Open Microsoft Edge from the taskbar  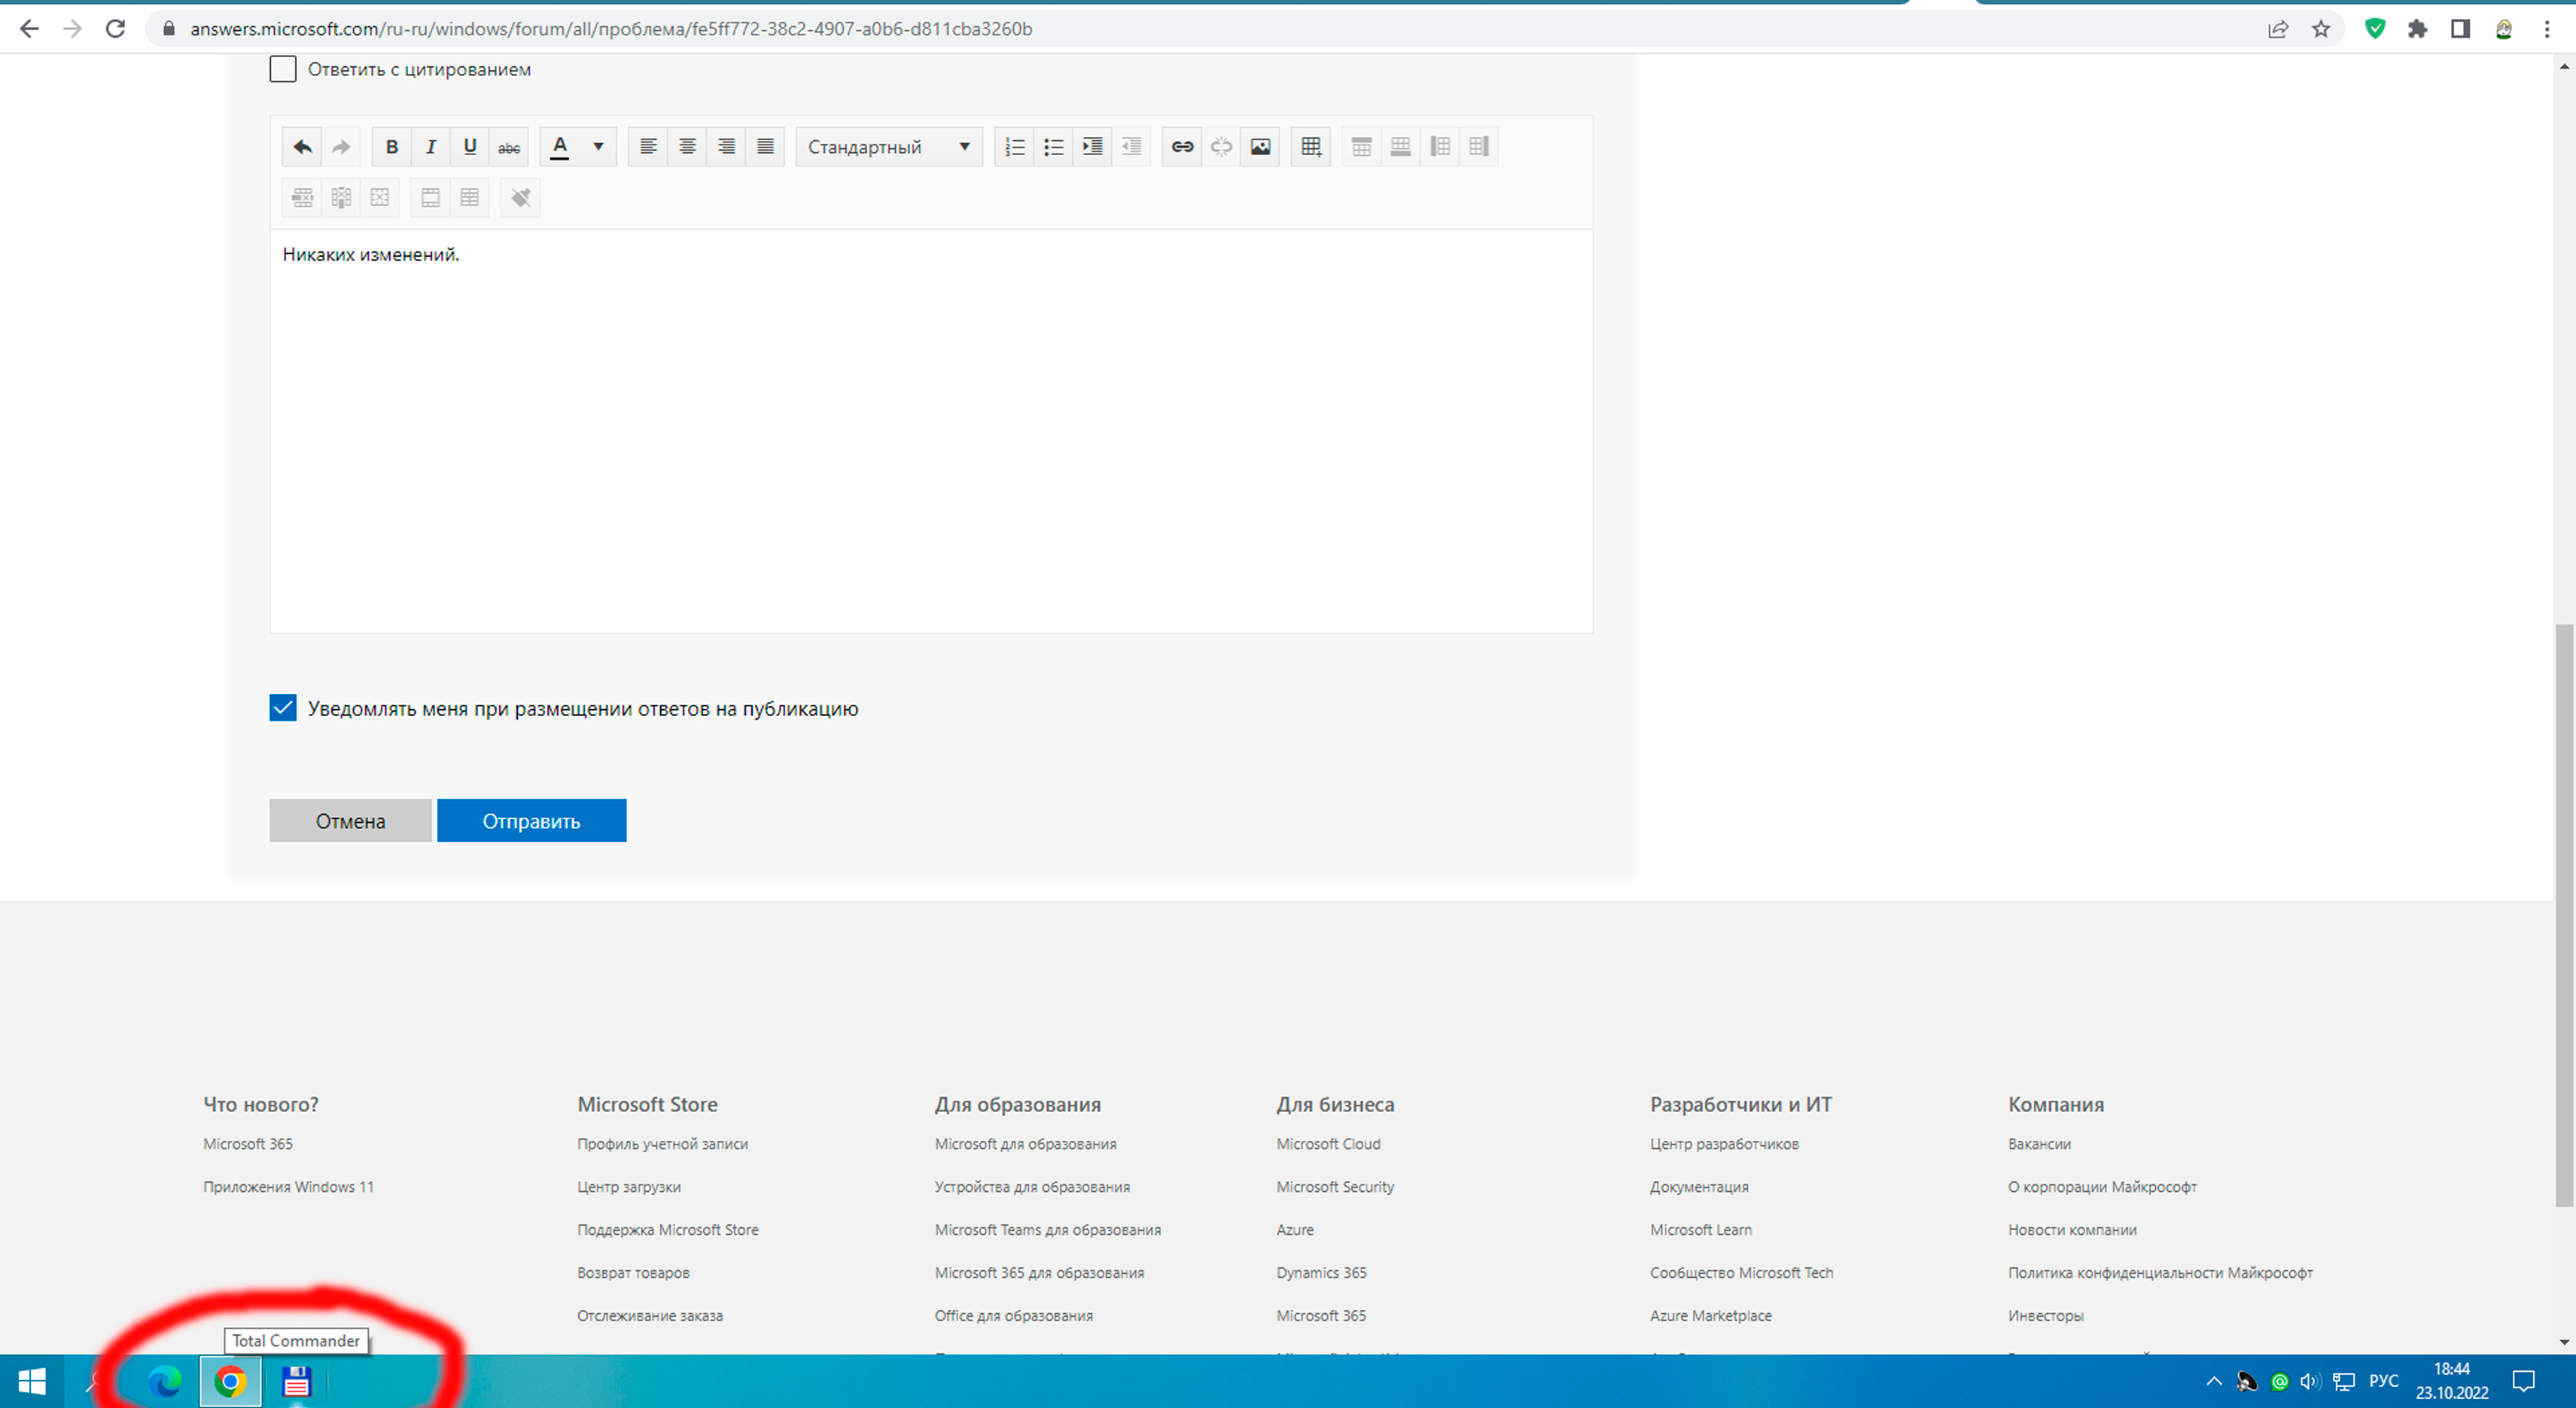(x=165, y=1382)
